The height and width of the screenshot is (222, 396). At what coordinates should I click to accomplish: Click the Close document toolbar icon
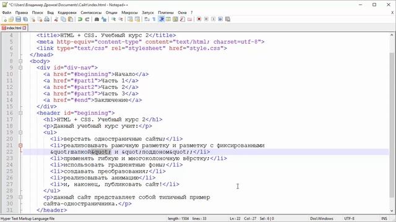click(33, 19)
